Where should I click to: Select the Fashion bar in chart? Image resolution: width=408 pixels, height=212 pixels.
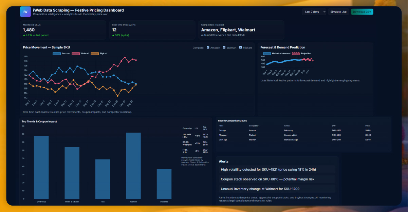[x=133, y=166]
